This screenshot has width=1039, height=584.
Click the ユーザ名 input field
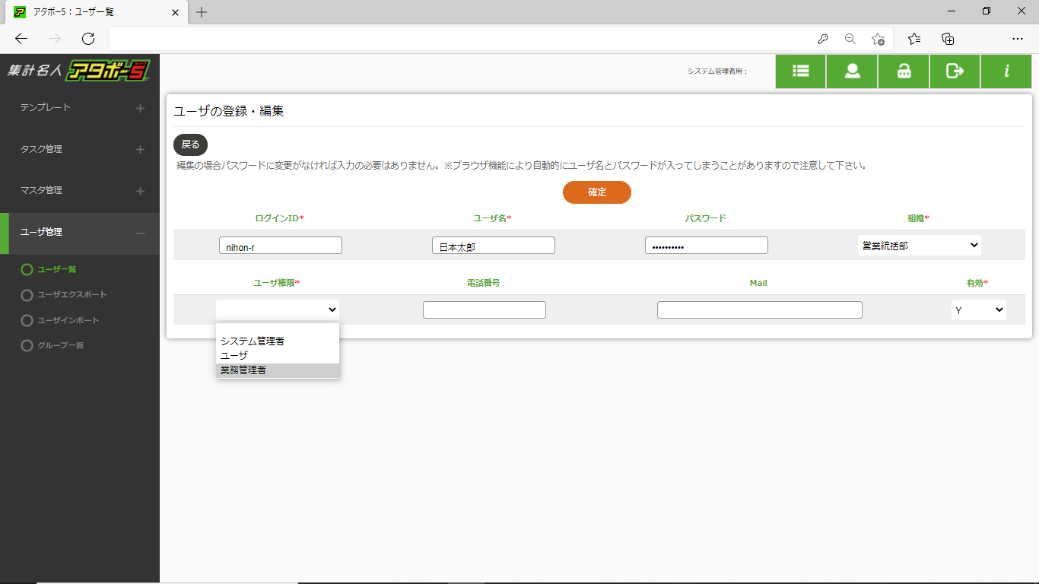494,246
